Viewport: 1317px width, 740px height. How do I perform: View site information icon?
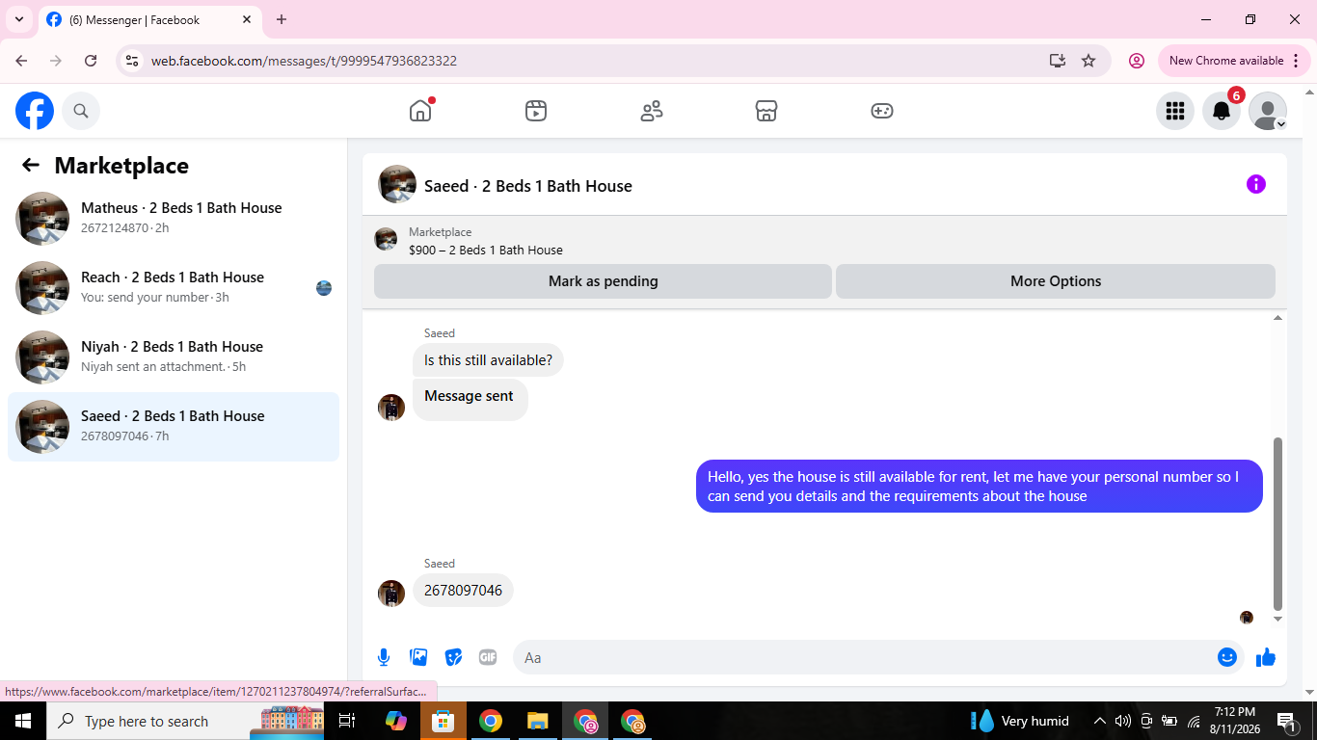pos(133,61)
